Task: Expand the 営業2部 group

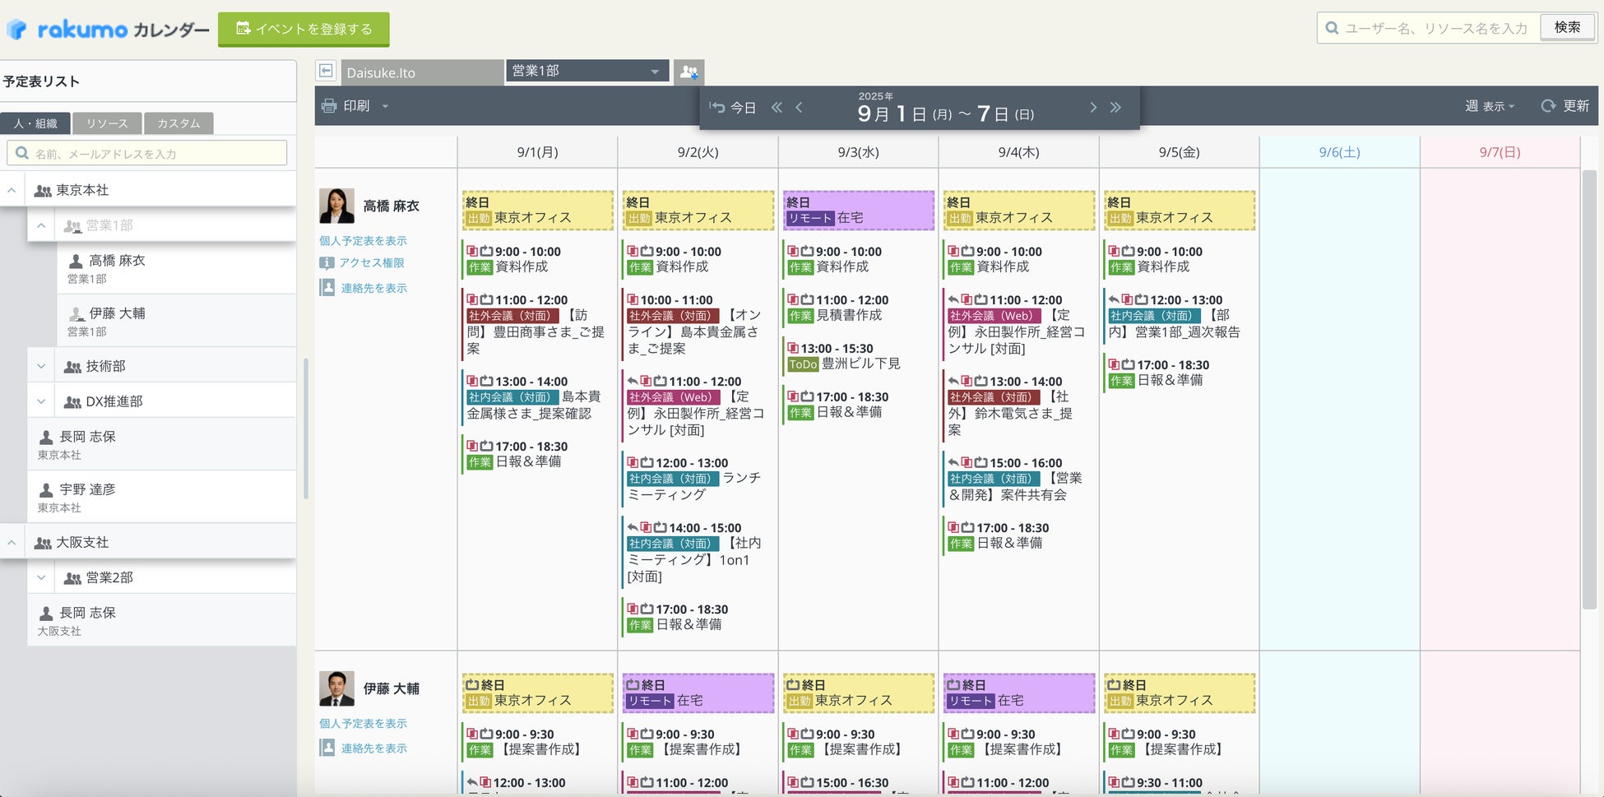Action: 41,577
